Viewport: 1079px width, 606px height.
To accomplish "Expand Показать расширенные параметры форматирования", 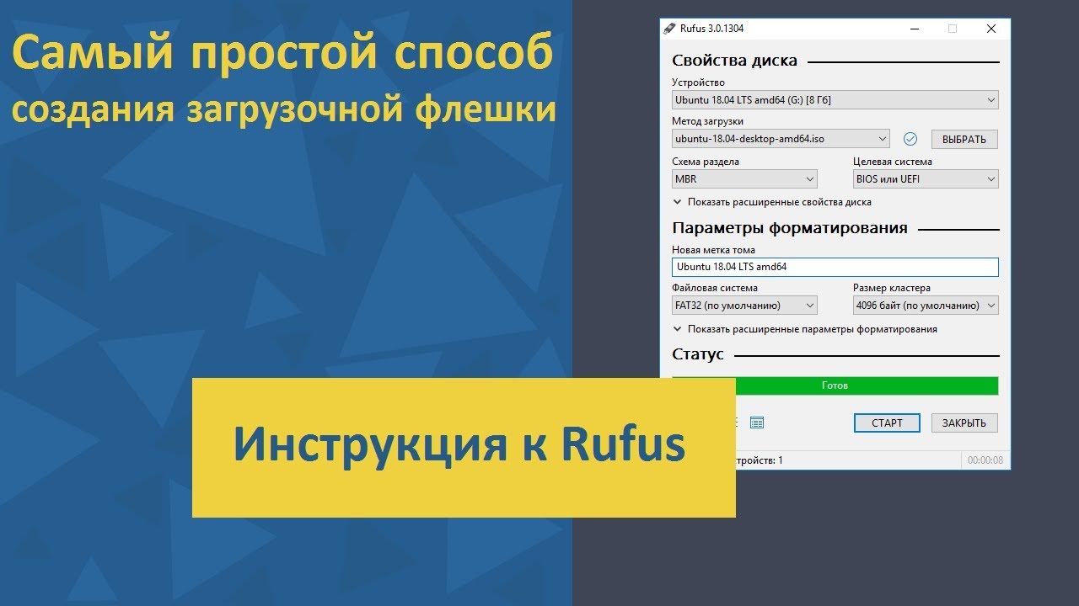I will click(805, 329).
